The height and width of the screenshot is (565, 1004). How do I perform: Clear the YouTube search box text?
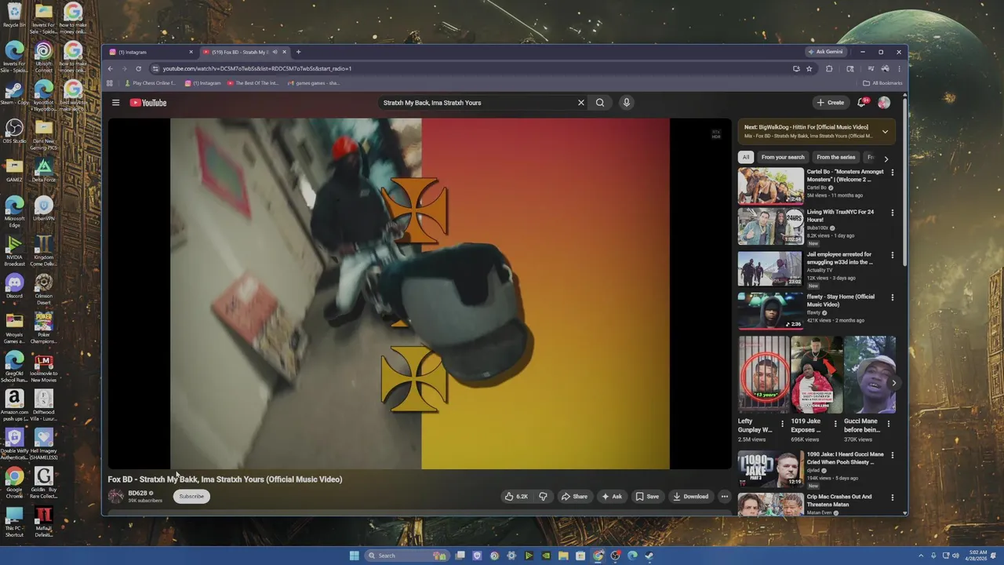(x=581, y=103)
